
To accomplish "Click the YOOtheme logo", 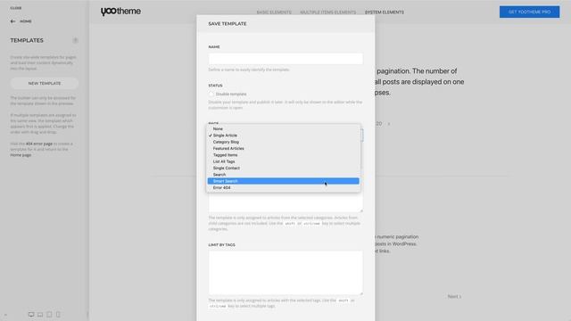I will [120, 12].
